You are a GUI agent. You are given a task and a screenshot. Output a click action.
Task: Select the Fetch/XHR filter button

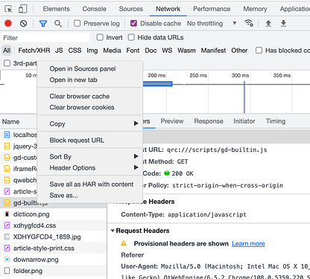click(34, 51)
